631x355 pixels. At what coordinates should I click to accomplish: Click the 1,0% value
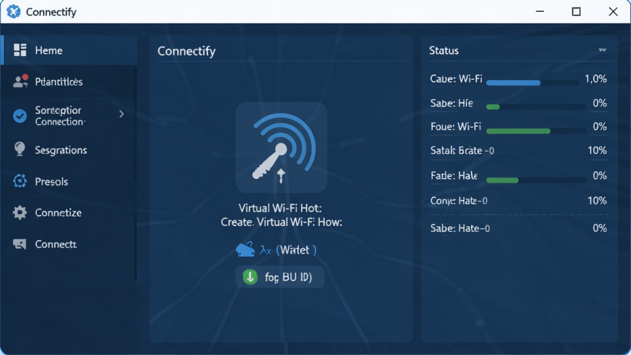596,78
